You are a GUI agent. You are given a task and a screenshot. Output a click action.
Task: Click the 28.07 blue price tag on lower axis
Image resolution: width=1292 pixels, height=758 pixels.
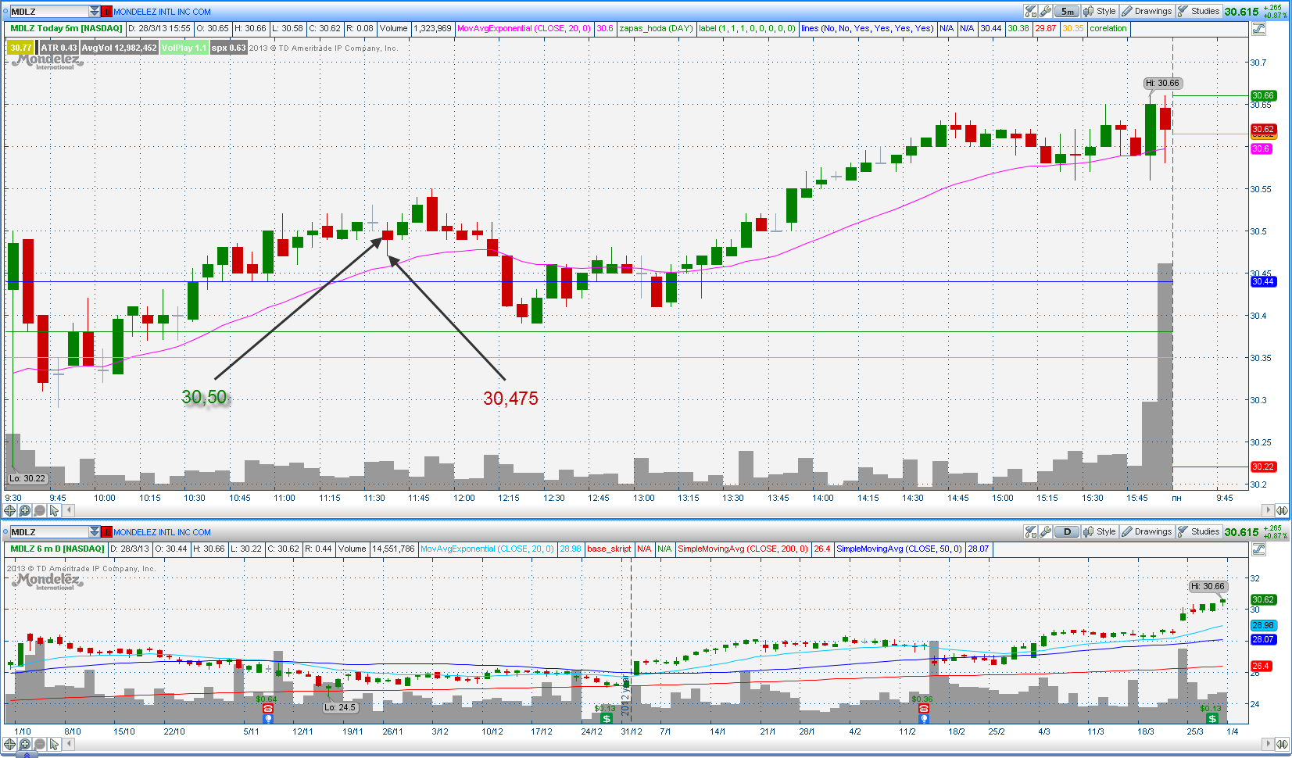(1263, 639)
